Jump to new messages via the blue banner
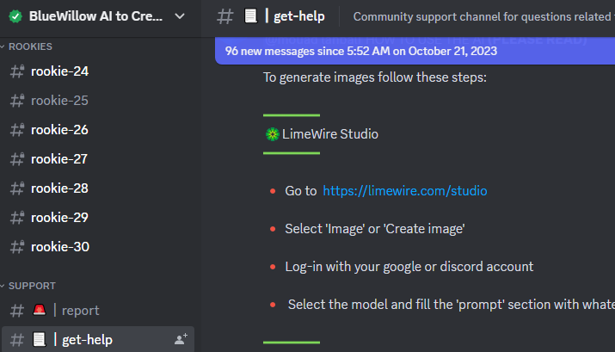This screenshot has width=615, height=352. 415,51
